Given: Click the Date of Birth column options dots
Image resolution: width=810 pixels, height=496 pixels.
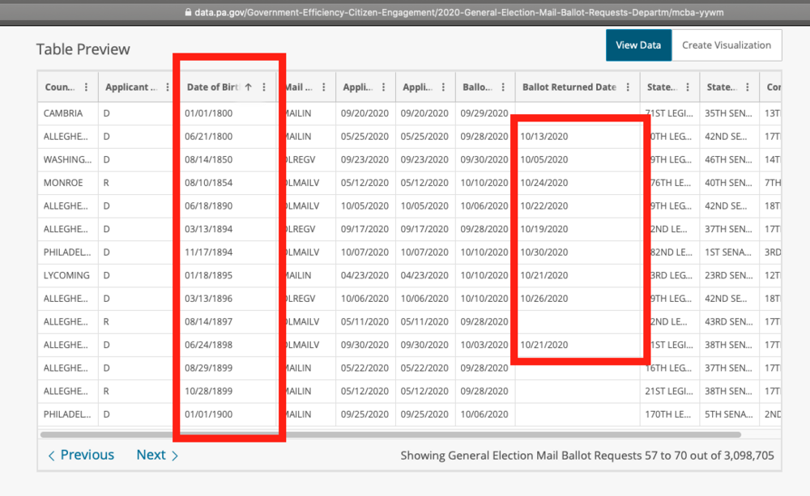Looking at the screenshot, I should (264, 87).
